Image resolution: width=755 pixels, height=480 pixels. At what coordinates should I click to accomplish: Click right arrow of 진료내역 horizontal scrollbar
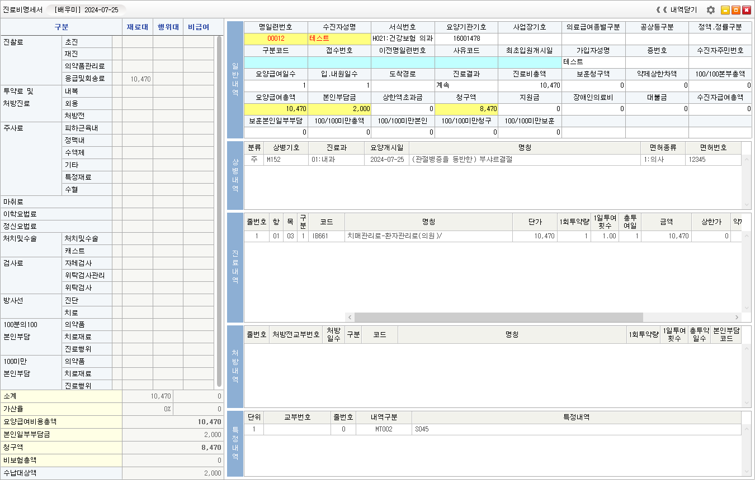[737, 317]
